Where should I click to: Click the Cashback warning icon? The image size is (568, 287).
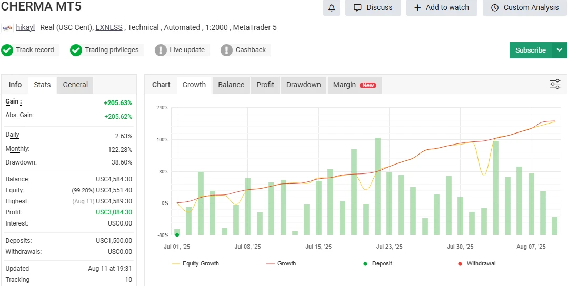[226, 50]
